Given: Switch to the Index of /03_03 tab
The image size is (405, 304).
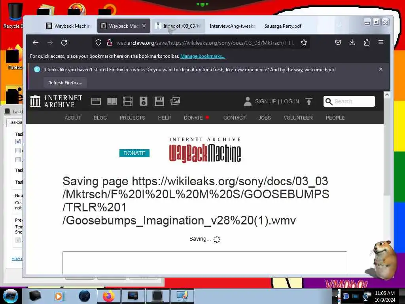Looking at the screenshot, I should 178,26.
